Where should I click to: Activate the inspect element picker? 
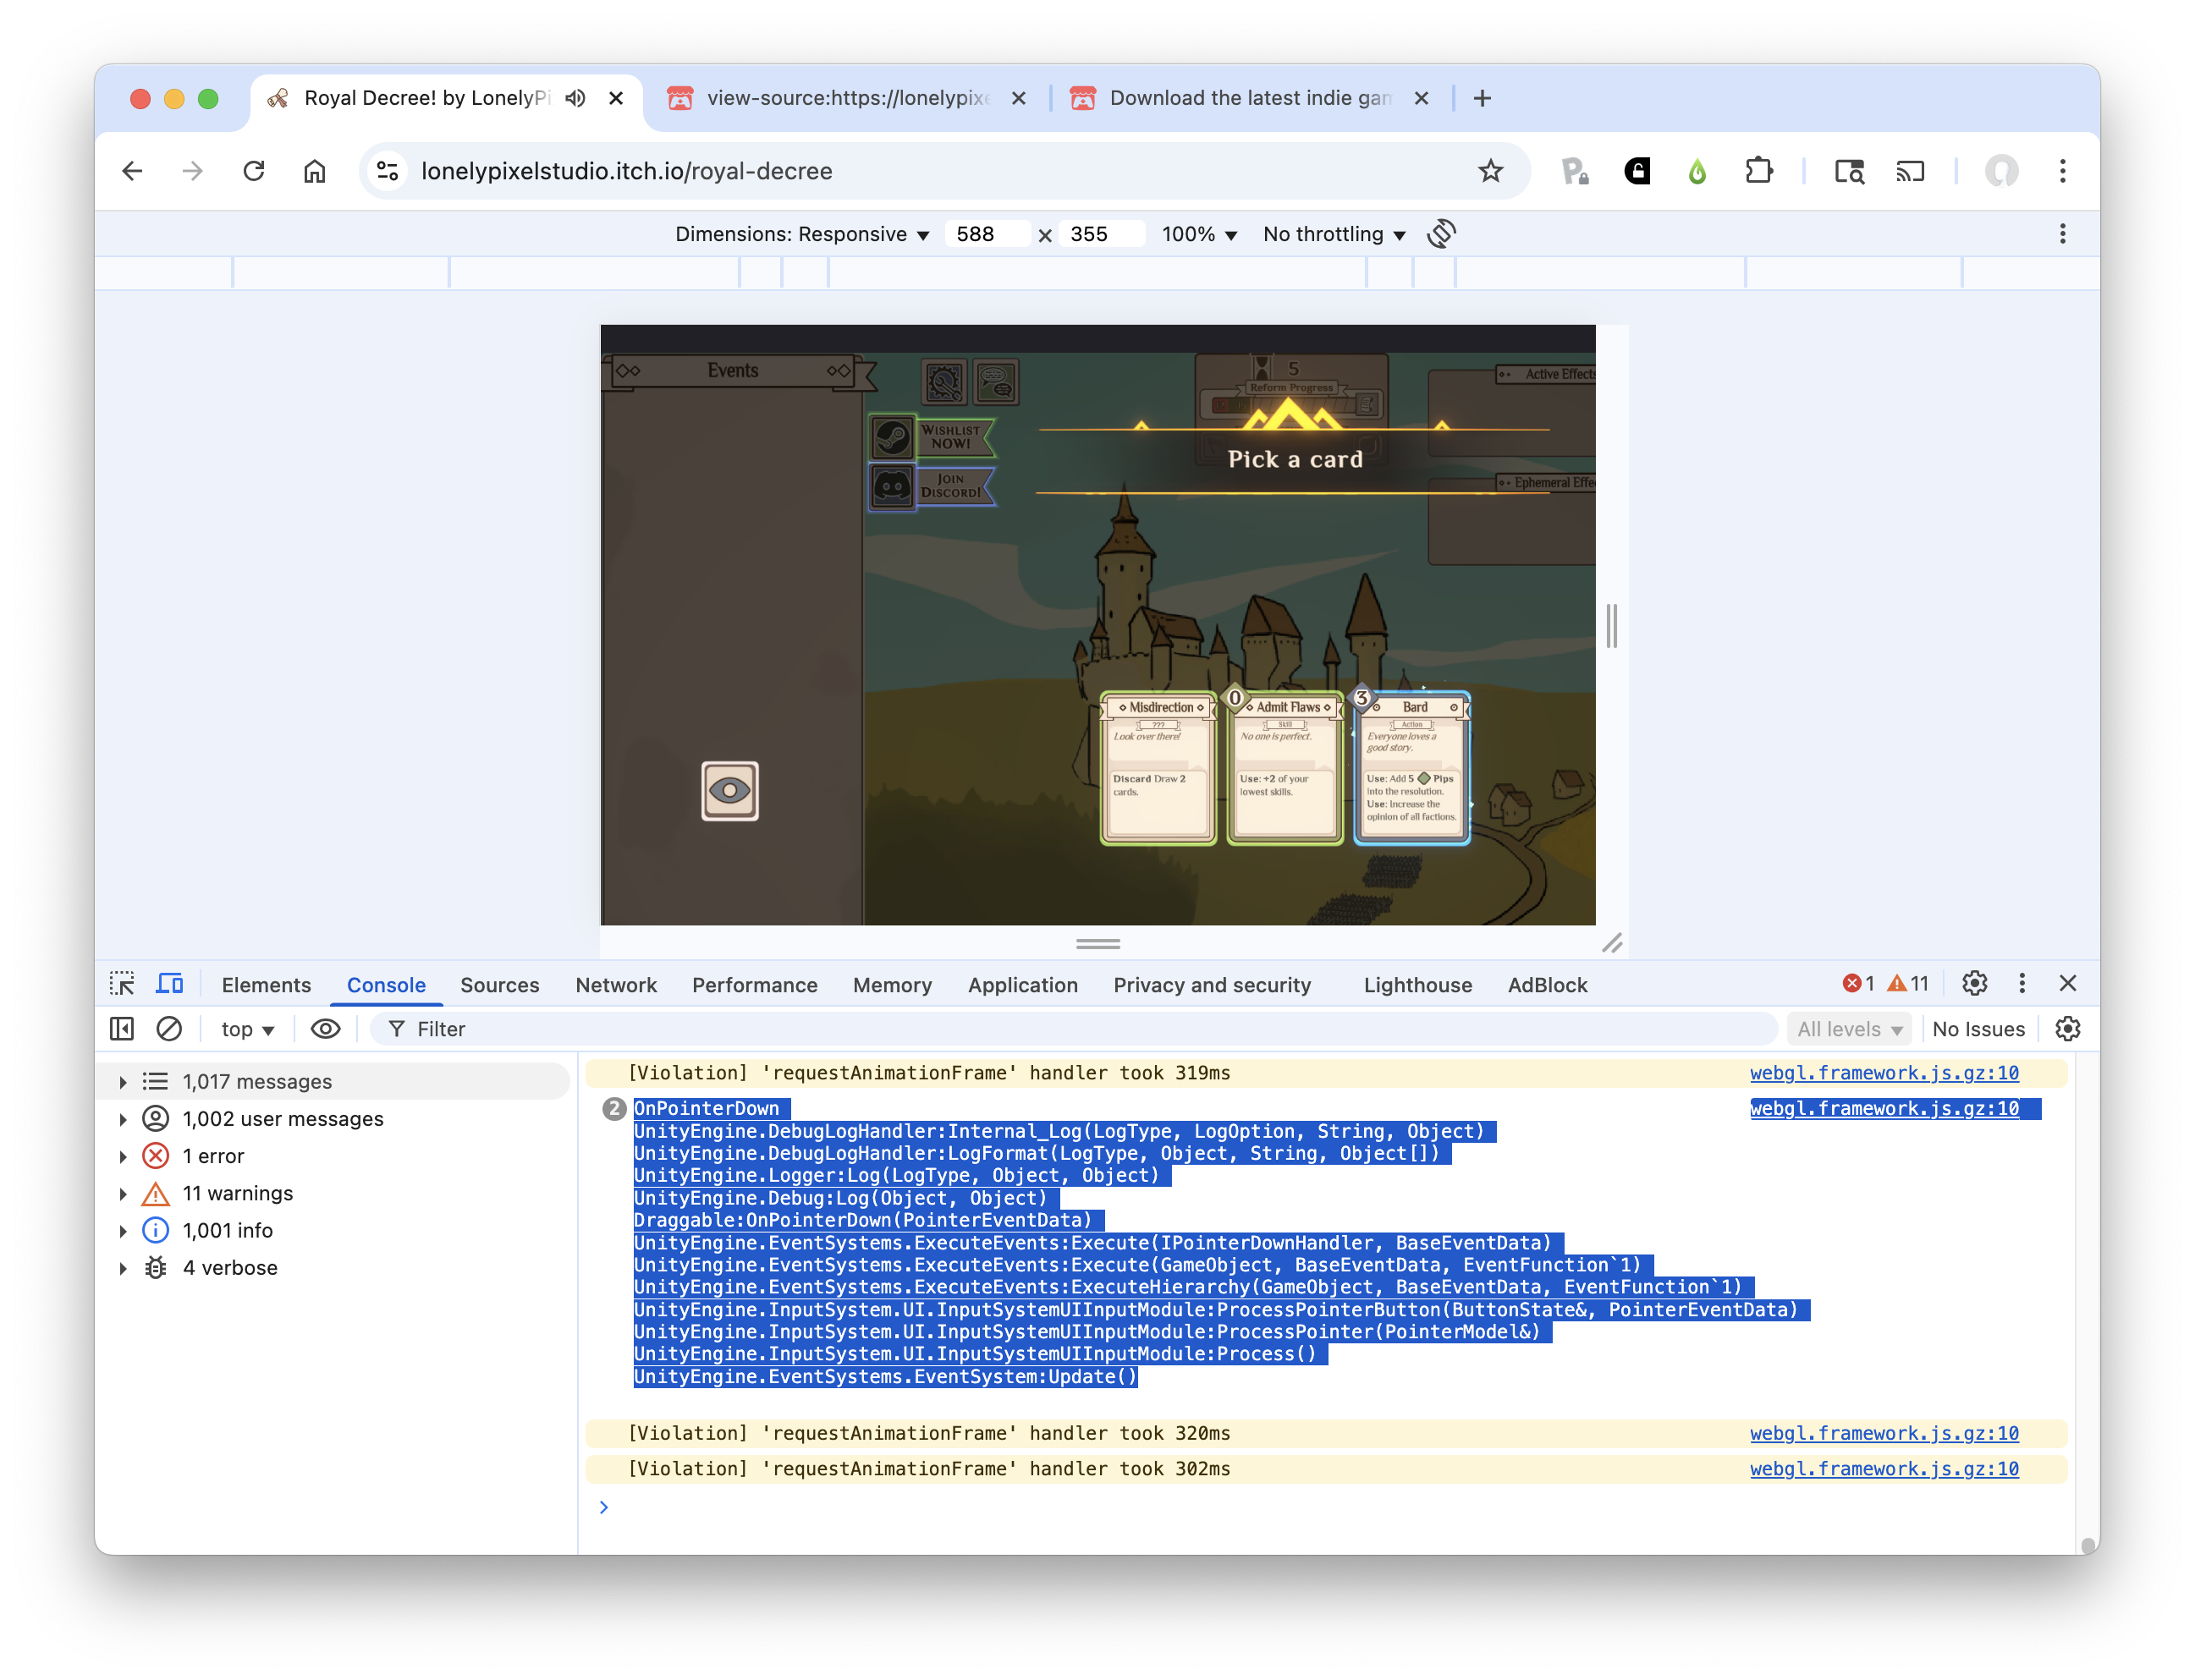pyautogui.click(x=122, y=984)
